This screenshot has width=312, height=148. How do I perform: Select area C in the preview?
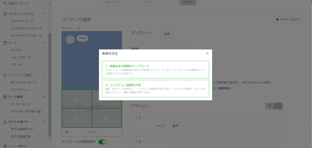click(77, 118)
